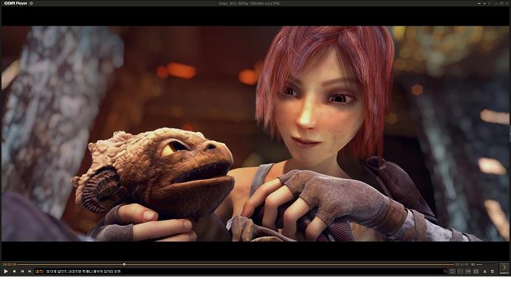Click the GOM Player logo menu
The image size is (511, 287).
tap(16, 3)
